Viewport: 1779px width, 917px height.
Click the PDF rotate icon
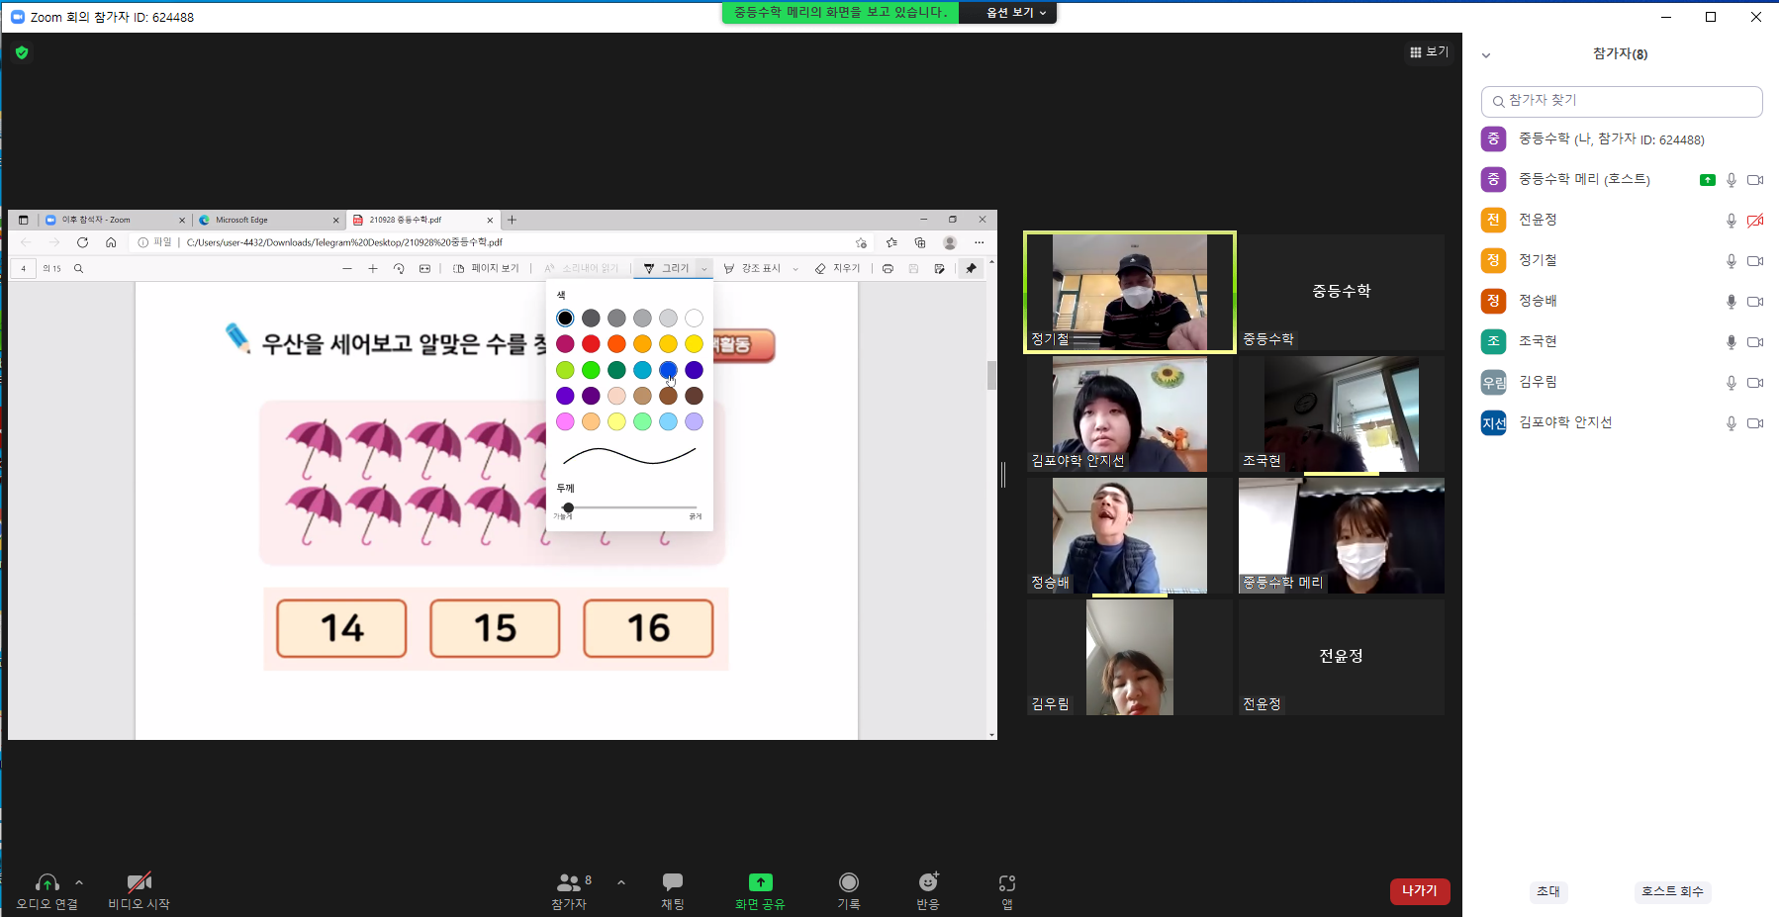click(399, 268)
